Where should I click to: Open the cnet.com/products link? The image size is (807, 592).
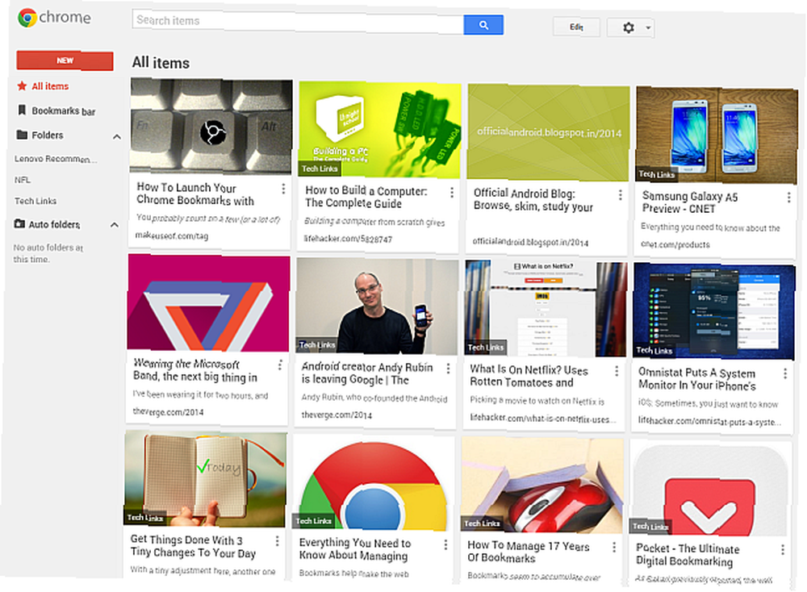[675, 244]
